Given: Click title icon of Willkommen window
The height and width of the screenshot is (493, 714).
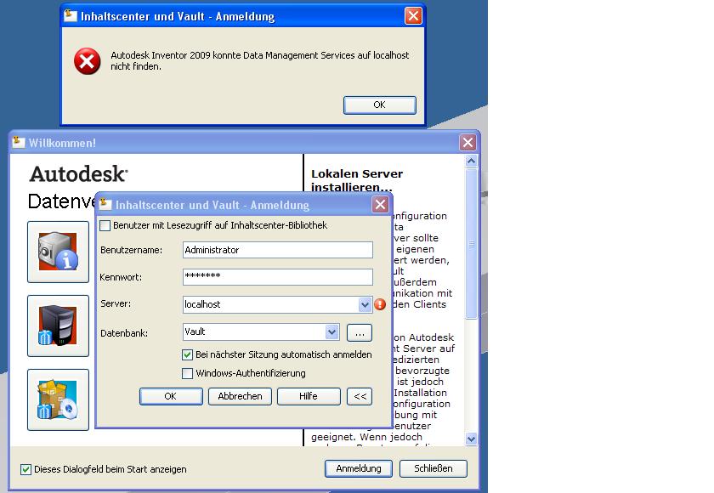Looking at the screenshot, I should pos(18,142).
